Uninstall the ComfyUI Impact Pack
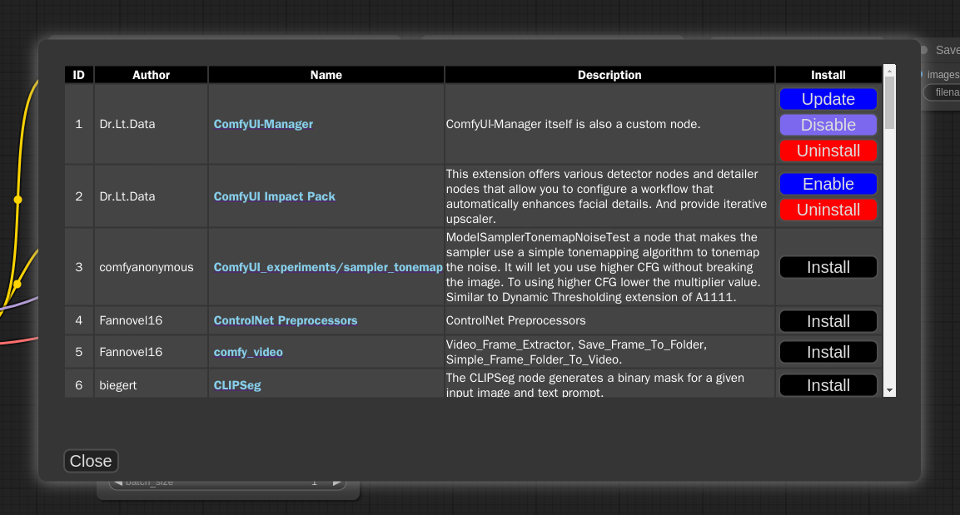Viewport: 960px width, 515px height. click(x=828, y=210)
